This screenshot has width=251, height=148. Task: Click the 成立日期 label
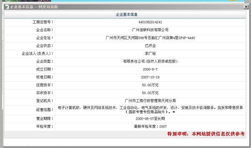click(x=45, y=69)
